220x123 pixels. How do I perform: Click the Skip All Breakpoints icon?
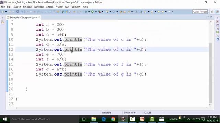point(22,12)
